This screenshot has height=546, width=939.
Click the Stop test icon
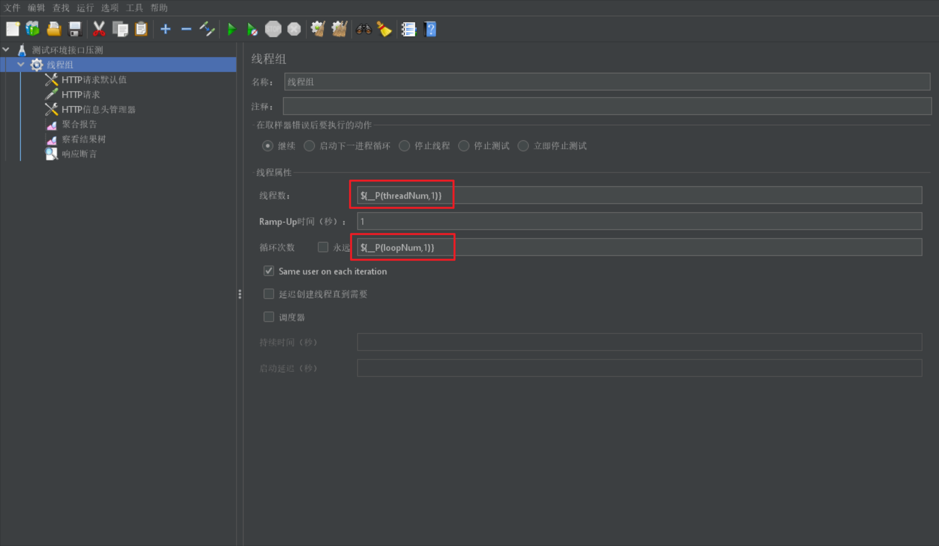click(x=273, y=29)
